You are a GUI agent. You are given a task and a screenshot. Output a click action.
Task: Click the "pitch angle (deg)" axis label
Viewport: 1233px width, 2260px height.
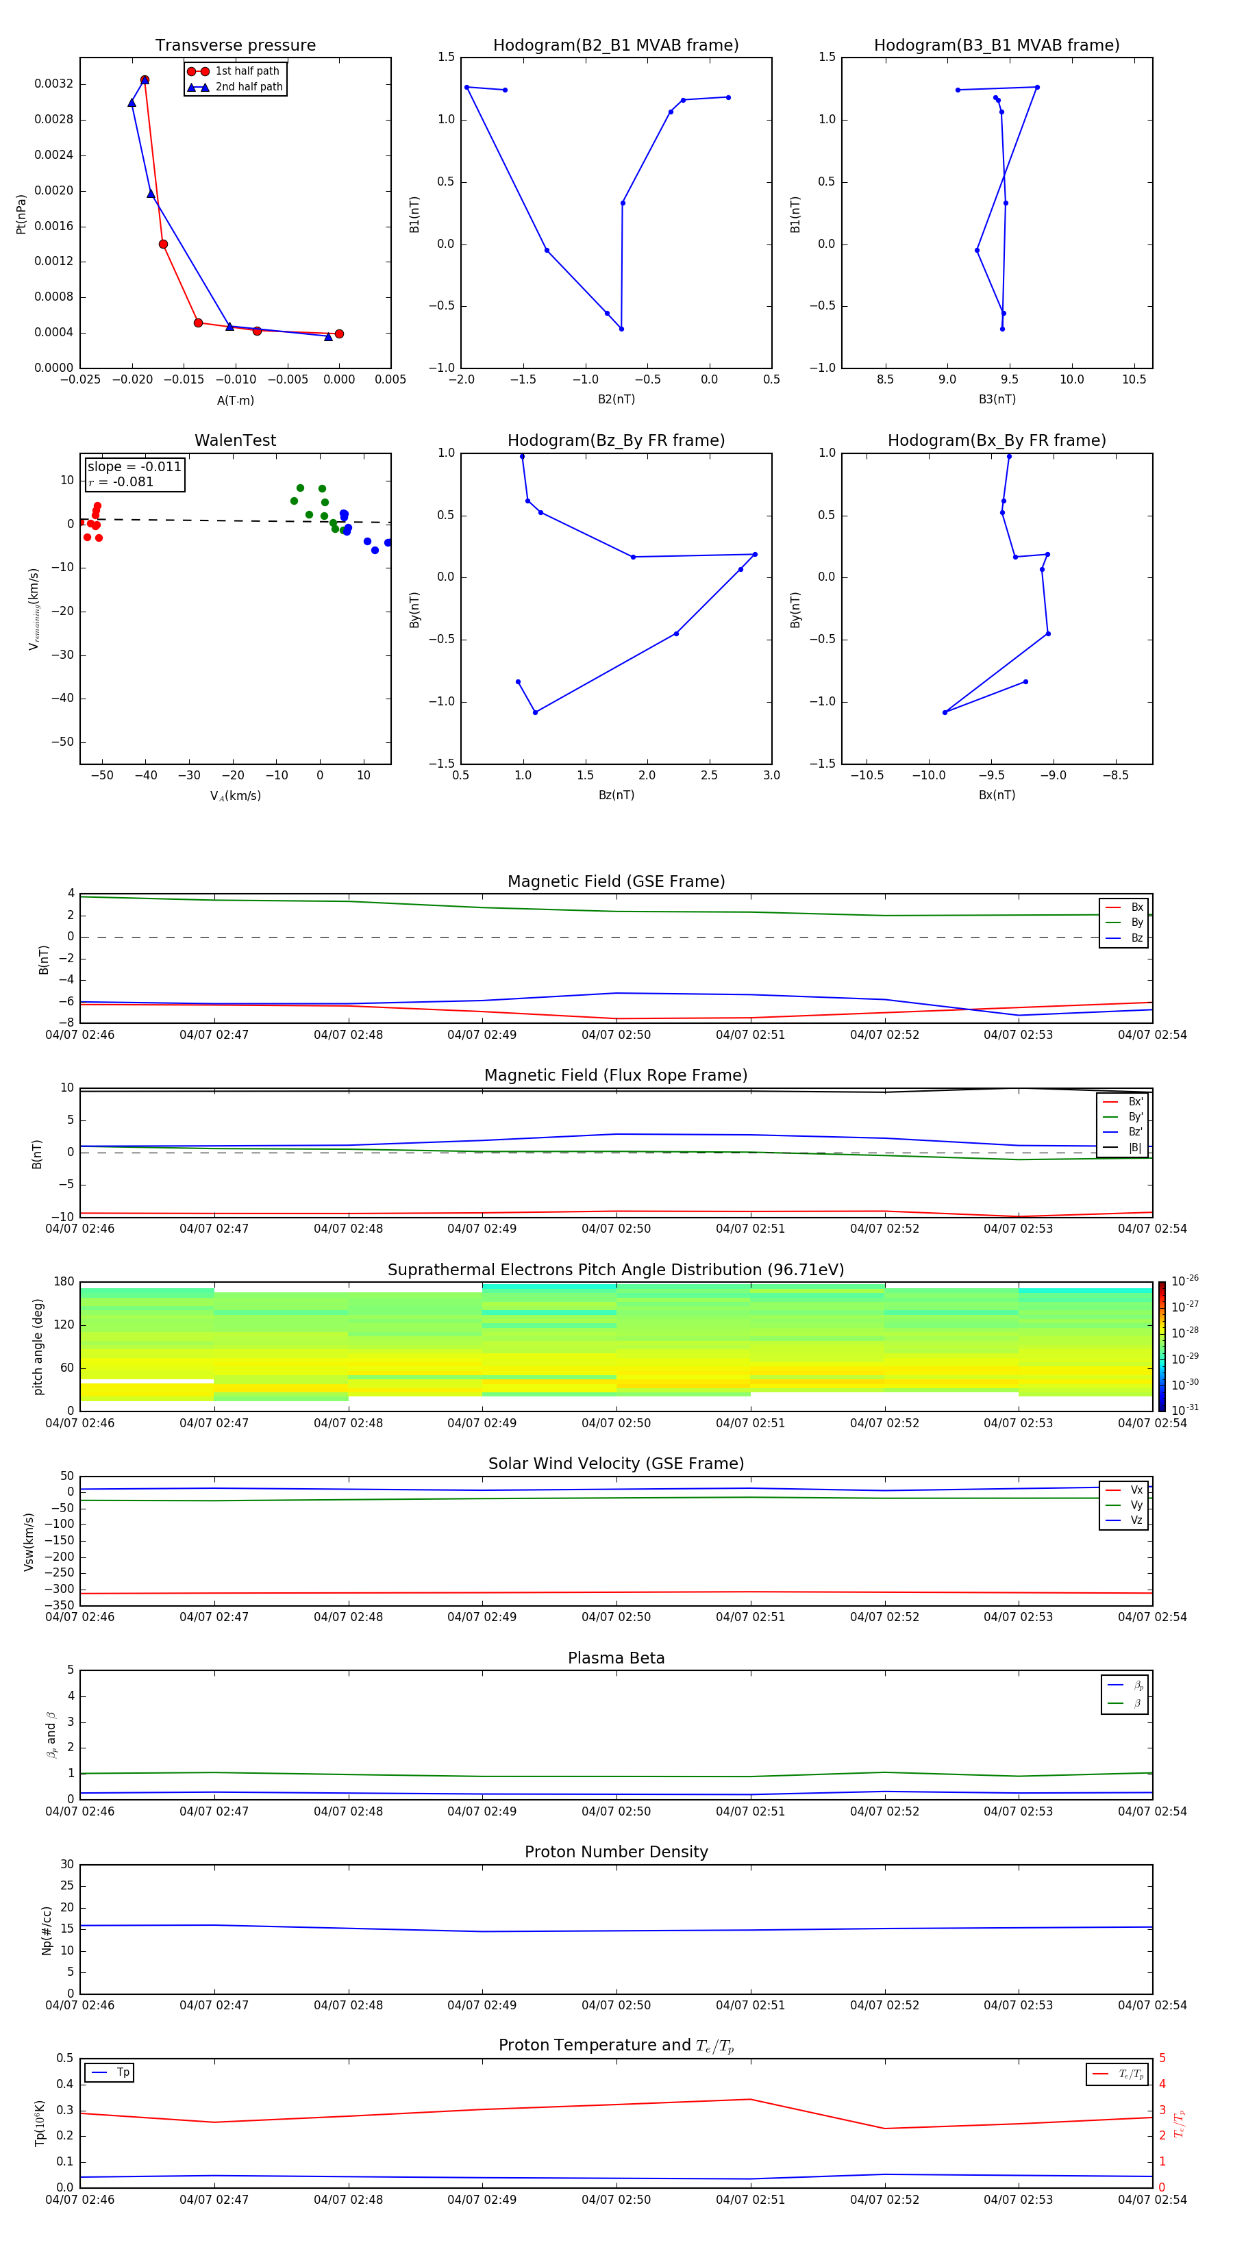pos(38,1346)
